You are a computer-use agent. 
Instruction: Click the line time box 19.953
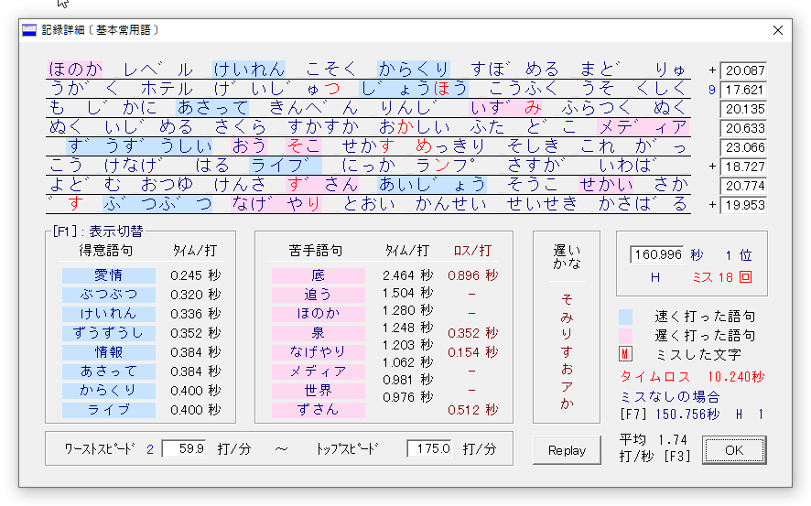pyautogui.click(x=744, y=205)
